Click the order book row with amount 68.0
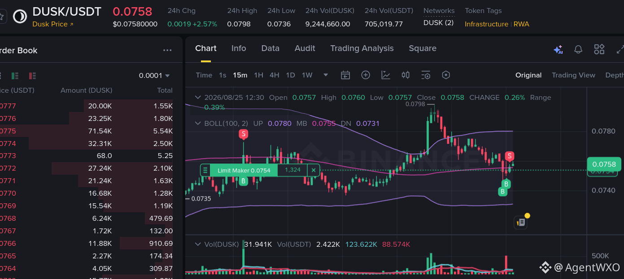The width and height of the screenshot is (624, 279). pos(87,156)
